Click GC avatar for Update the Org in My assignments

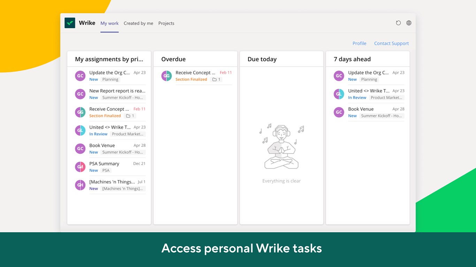pos(80,76)
